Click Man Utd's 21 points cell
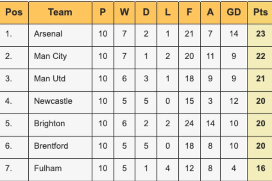The image size is (272, 181). [260, 79]
